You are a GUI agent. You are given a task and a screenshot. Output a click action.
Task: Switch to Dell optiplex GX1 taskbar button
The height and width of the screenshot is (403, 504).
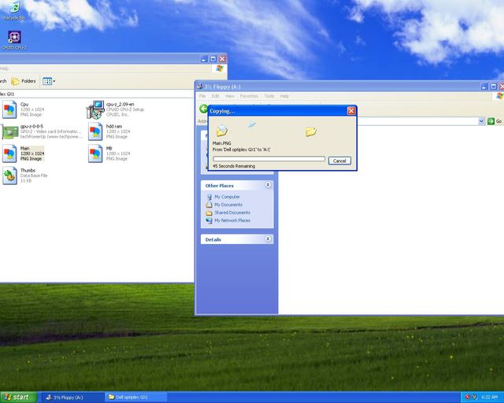click(135, 397)
